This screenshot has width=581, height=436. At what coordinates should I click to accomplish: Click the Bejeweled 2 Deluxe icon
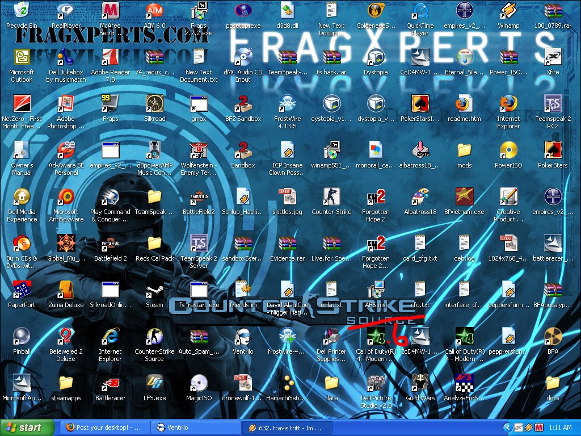(66, 336)
